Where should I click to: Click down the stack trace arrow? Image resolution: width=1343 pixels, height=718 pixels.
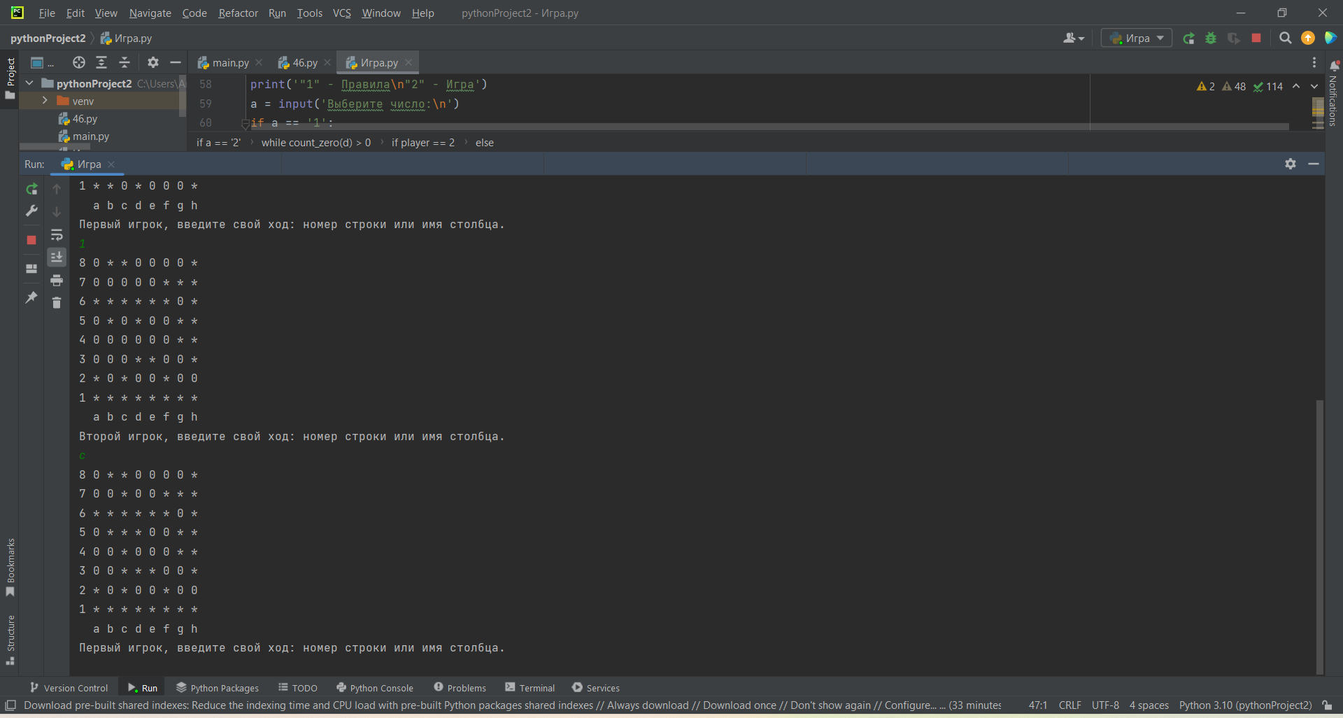[x=57, y=211]
